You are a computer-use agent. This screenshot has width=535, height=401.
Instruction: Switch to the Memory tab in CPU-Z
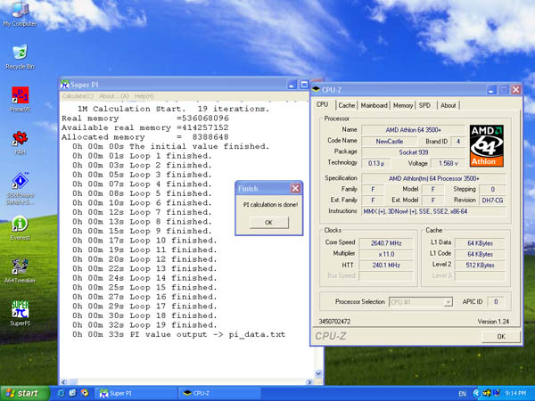(x=403, y=105)
